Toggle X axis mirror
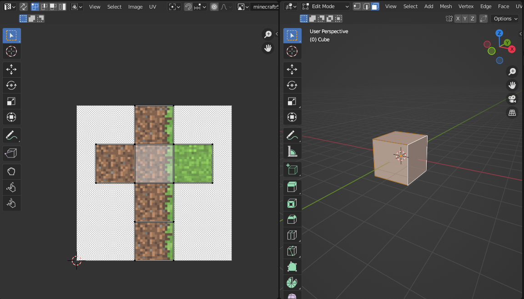The width and height of the screenshot is (524, 299). (x=458, y=19)
